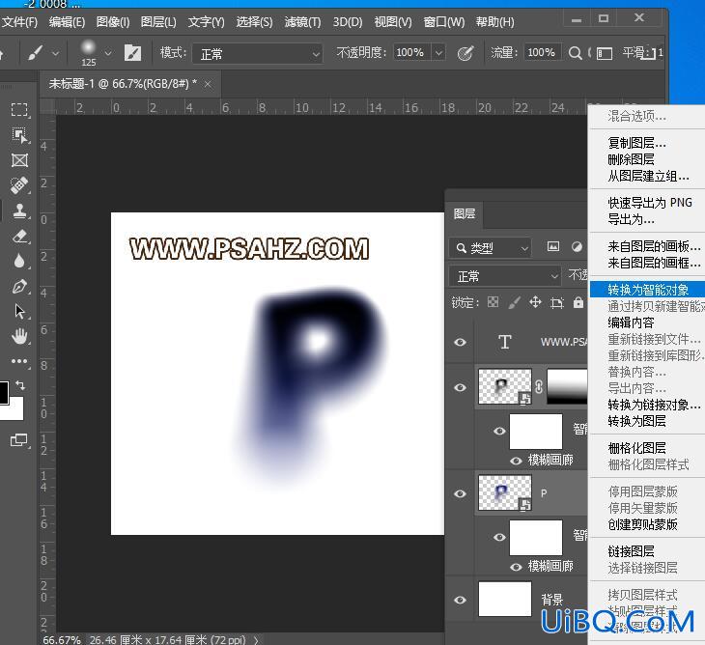Open the three-dot Edit Toolbar menu
This screenshot has height=645, width=705.
point(19,361)
